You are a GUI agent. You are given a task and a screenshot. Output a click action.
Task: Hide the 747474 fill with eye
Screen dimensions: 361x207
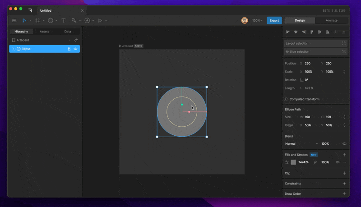(x=338, y=162)
